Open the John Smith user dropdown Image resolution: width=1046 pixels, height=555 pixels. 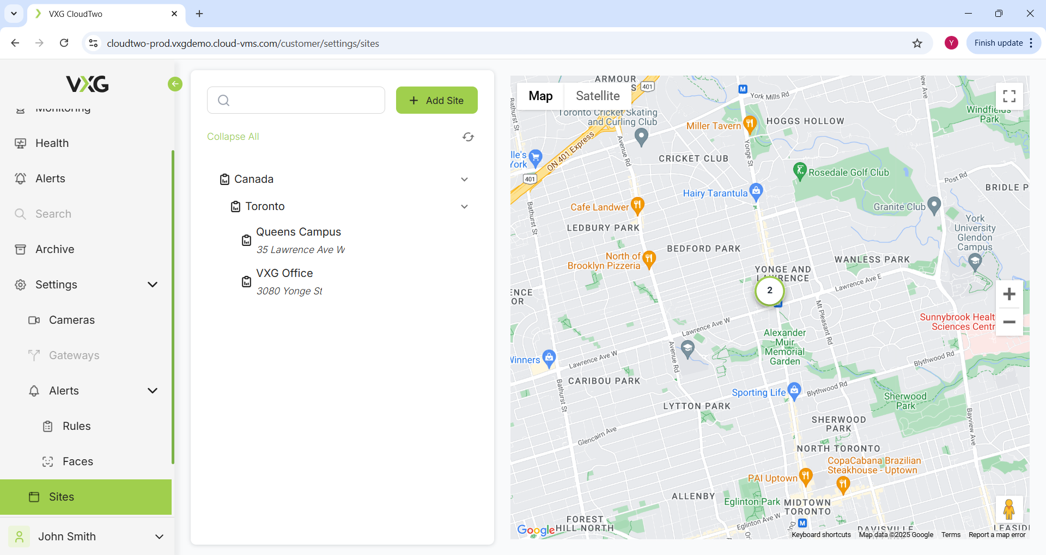(x=159, y=536)
